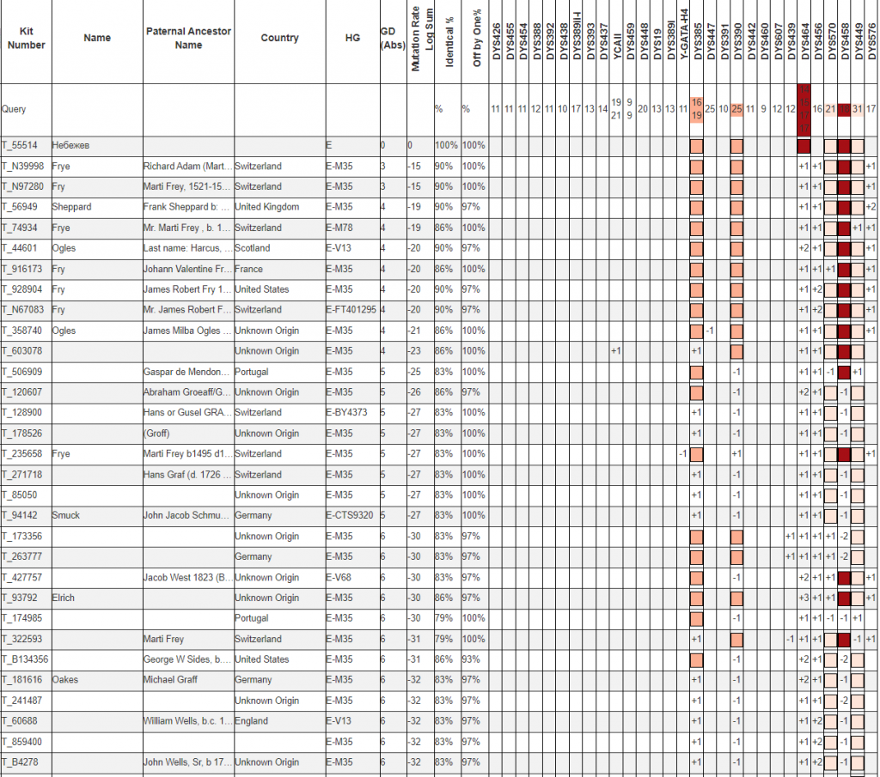Select the Sheppard name cell
Screen dimensions: 880x777
(x=71, y=207)
